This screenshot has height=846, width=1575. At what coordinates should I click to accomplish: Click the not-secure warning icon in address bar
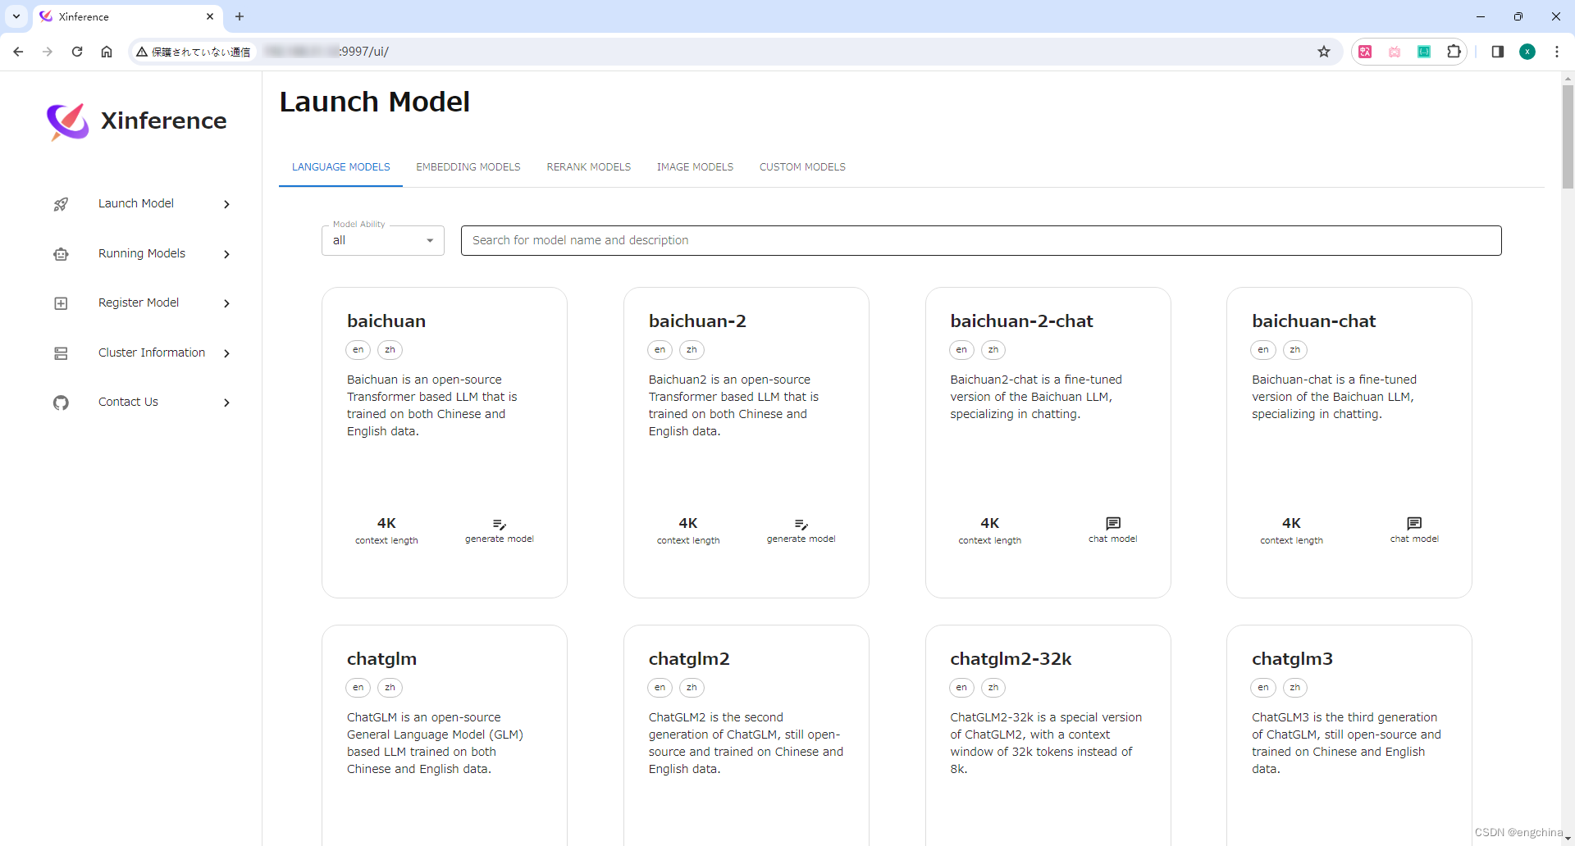click(142, 52)
